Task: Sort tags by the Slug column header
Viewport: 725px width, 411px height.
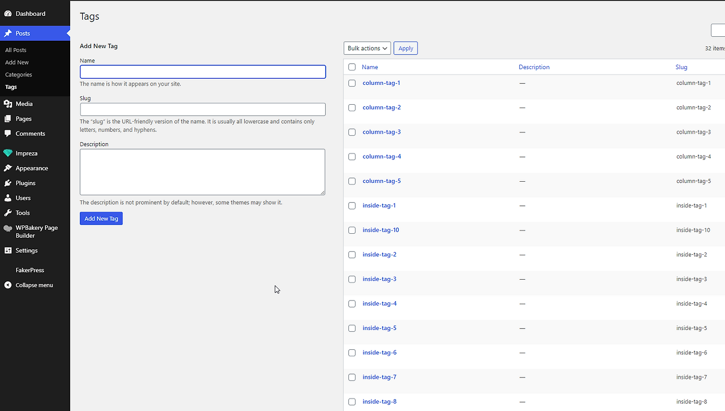Action: pyautogui.click(x=681, y=67)
